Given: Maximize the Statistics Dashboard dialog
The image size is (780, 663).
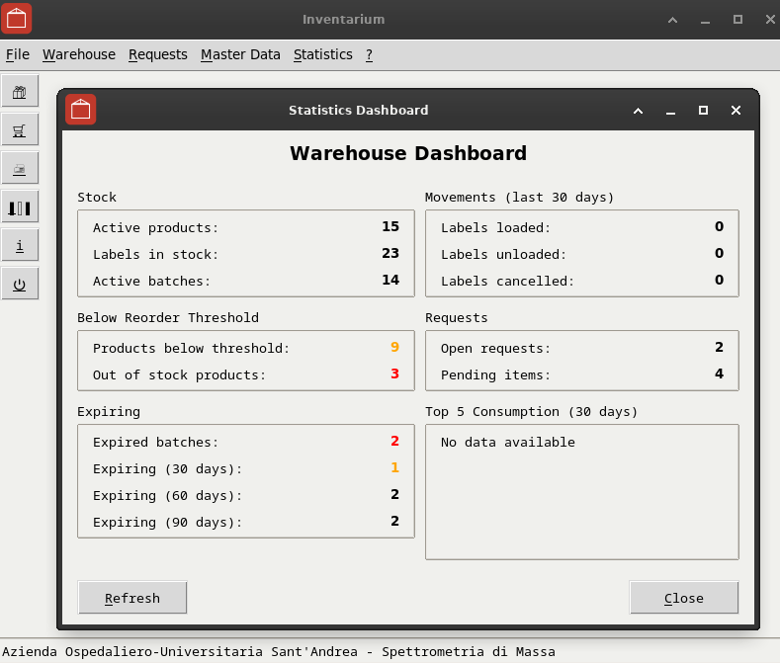Looking at the screenshot, I should (704, 111).
